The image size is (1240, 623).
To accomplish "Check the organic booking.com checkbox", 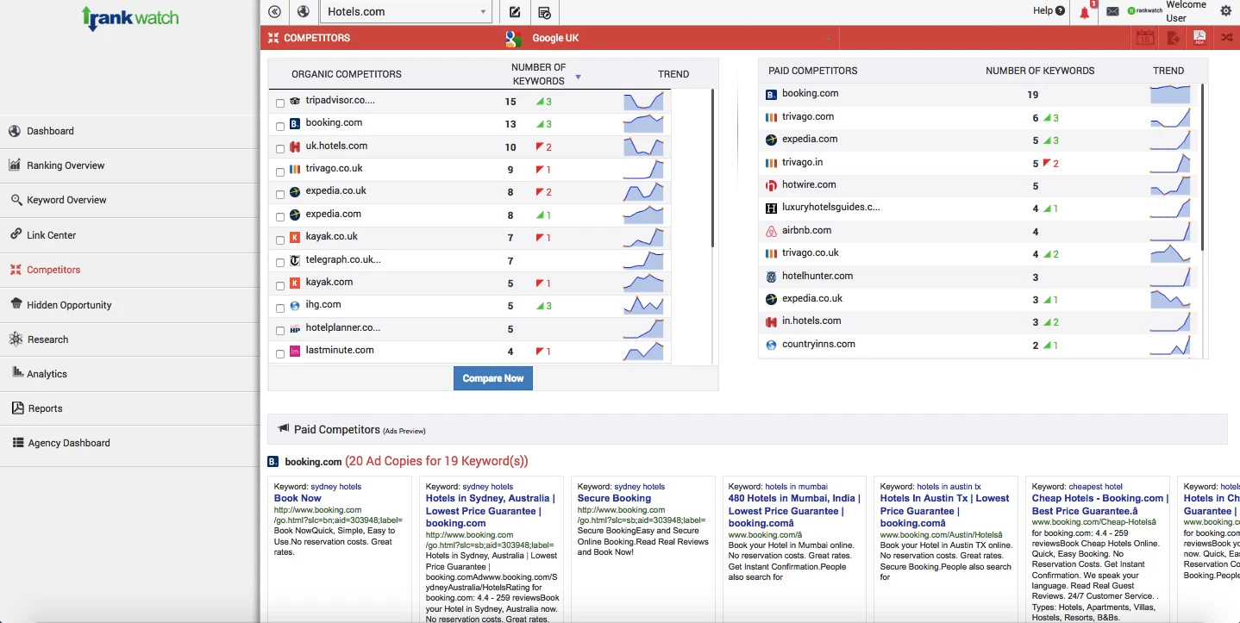I will tap(280, 127).
